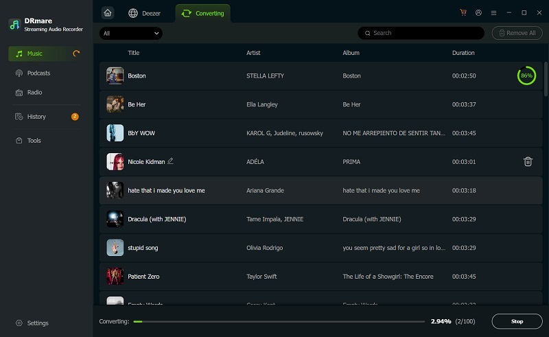This screenshot has width=549, height=337.
Task: Click the Duration column header
Action: [x=463, y=53]
